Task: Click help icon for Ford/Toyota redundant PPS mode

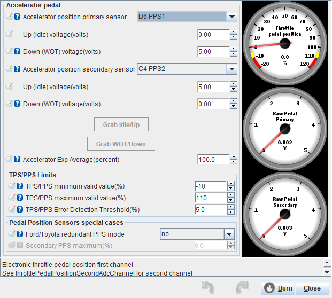Action: (x=20, y=234)
